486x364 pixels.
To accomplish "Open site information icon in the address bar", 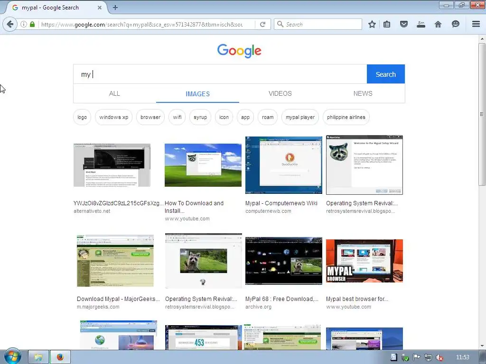I will (x=24, y=24).
